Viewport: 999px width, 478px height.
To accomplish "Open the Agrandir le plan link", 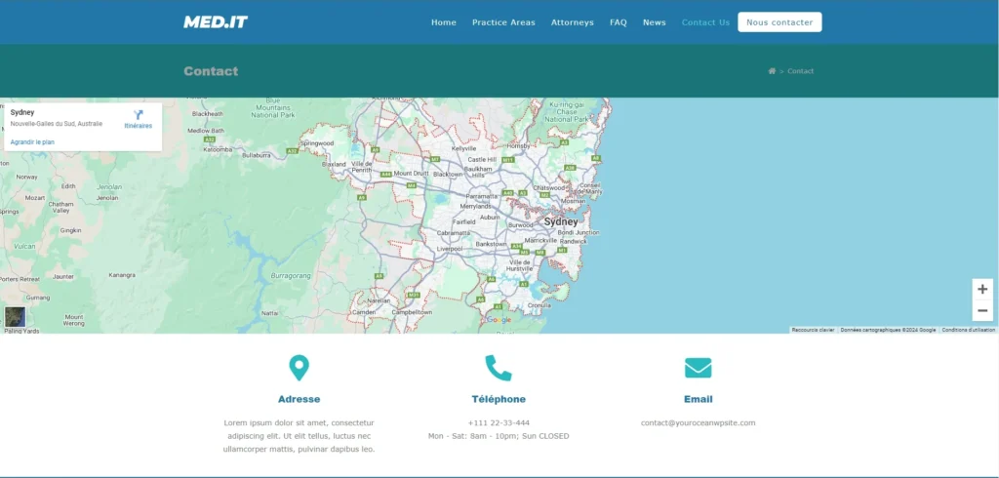I will 32,142.
